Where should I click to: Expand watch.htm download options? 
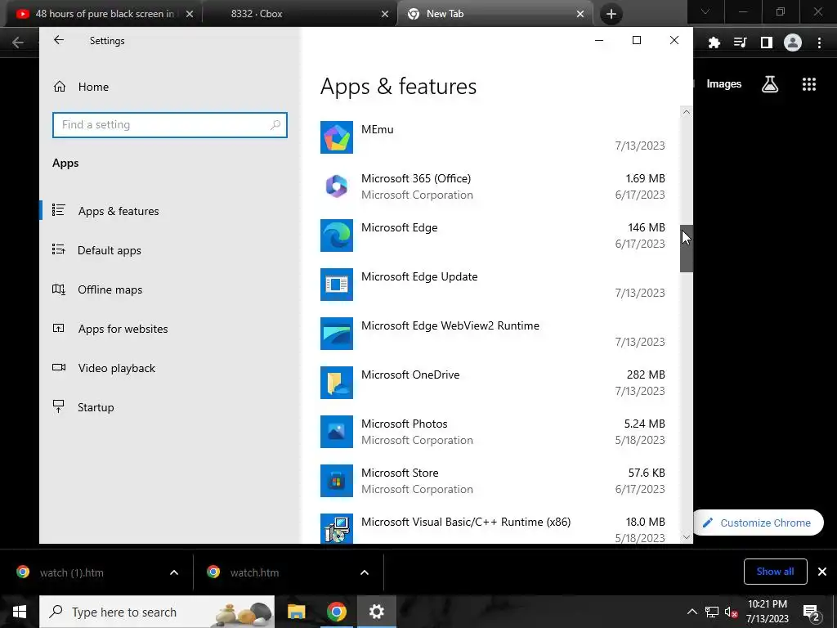365,572
